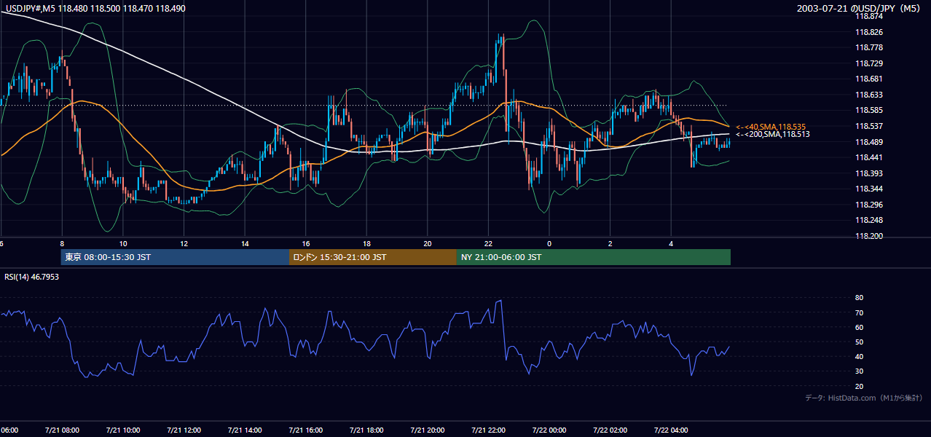
Task: Click price axis value 118.296
Action: pos(868,205)
